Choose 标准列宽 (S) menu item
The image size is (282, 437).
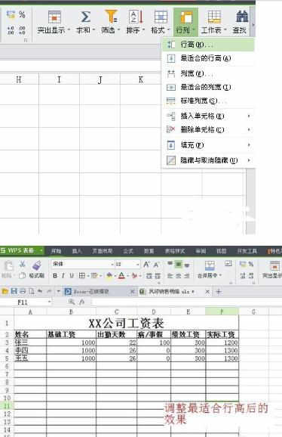(x=208, y=101)
